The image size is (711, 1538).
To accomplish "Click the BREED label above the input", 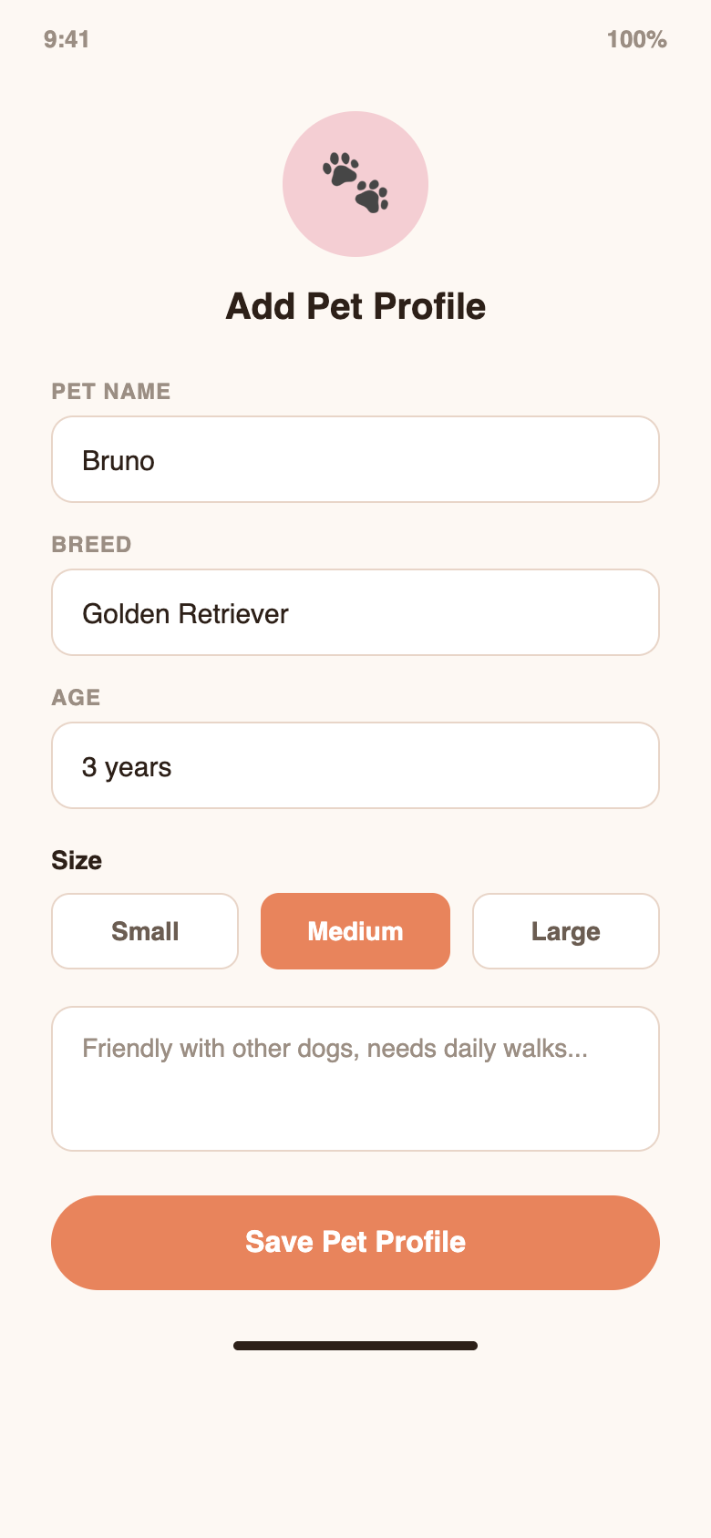I will (92, 544).
